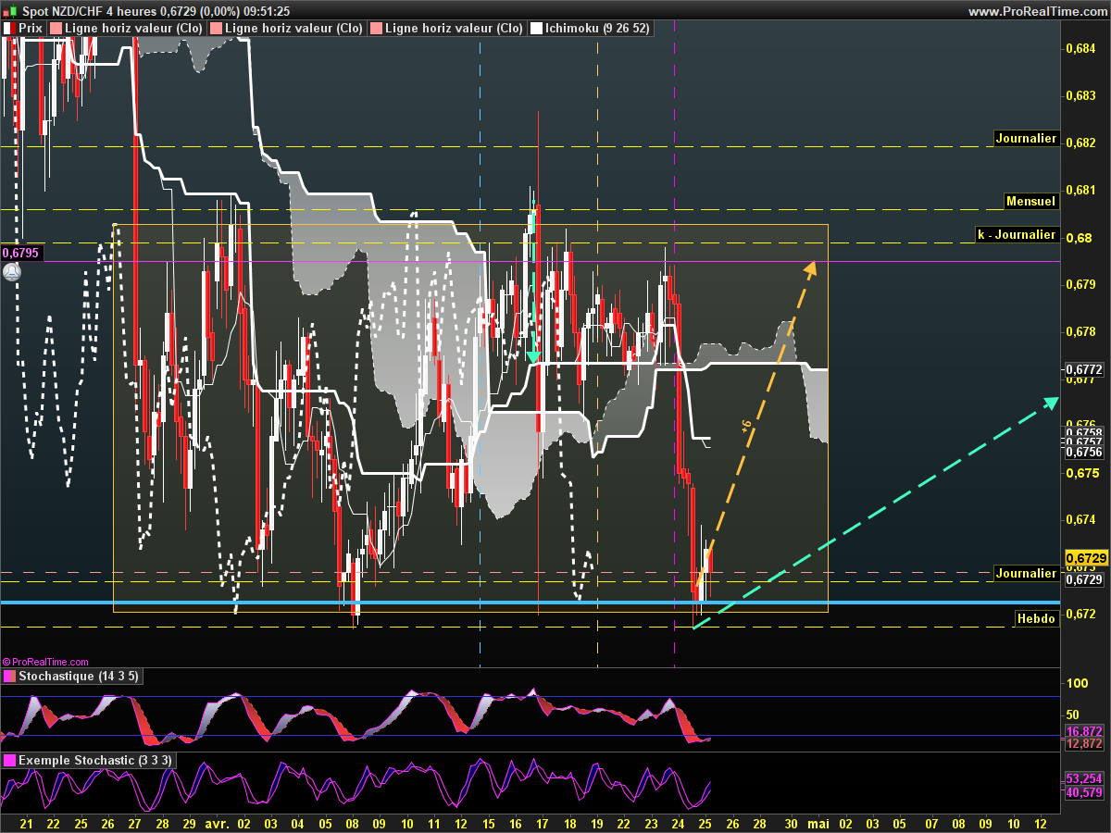Open the third Ligne horiz valeur (Clo) item
Image resolution: width=1111 pixels, height=833 pixels.
tap(454, 29)
